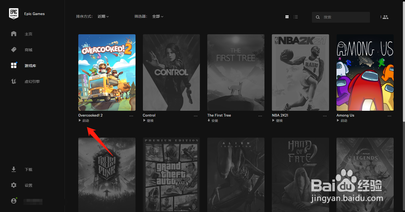Image resolution: width=405 pixels, height=212 pixels.
Task: Open the Frostpunk cover art
Action: 107,175
